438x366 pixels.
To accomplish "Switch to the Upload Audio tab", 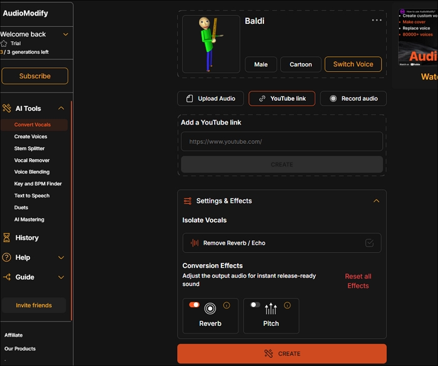I will 210,98.
